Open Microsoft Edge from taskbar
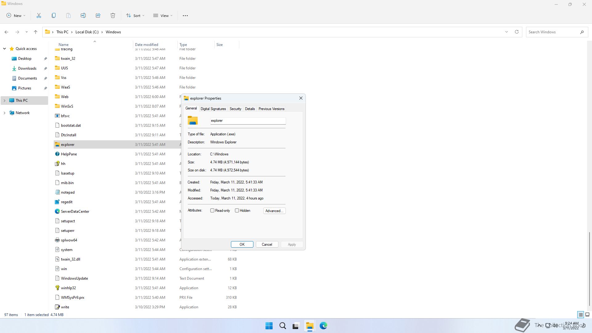This screenshot has width=592, height=333. 323,326
